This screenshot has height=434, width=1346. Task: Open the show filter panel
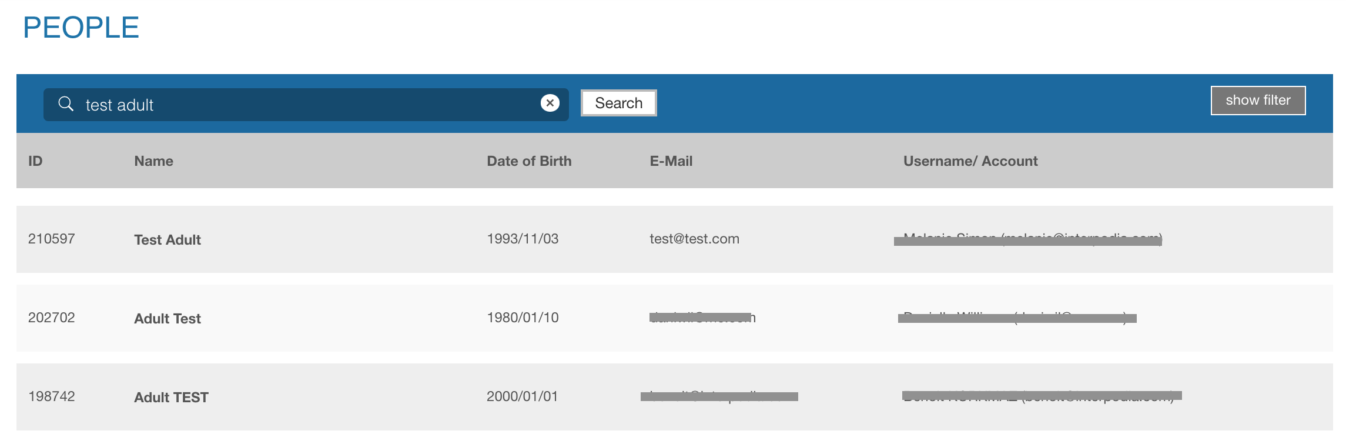[x=1258, y=101]
